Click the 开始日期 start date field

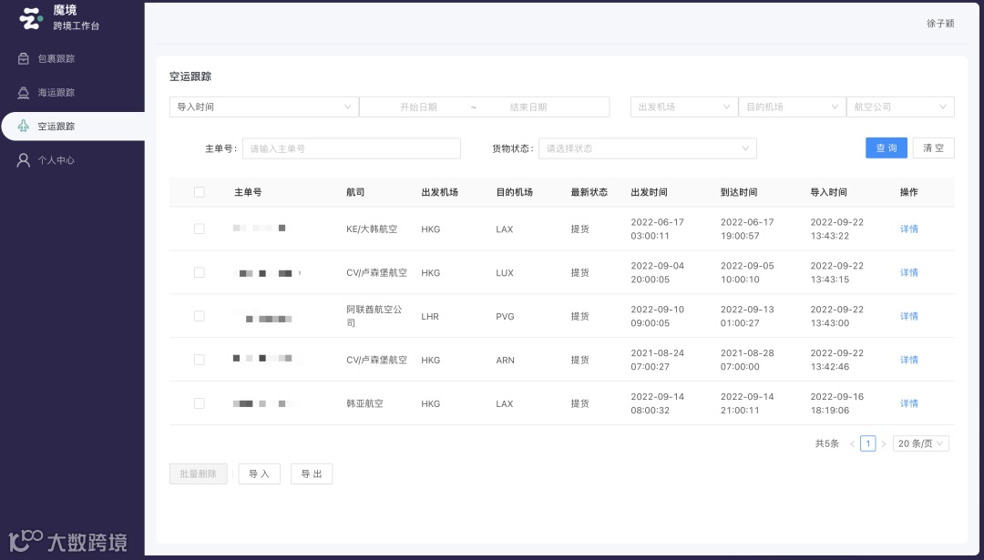418,107
